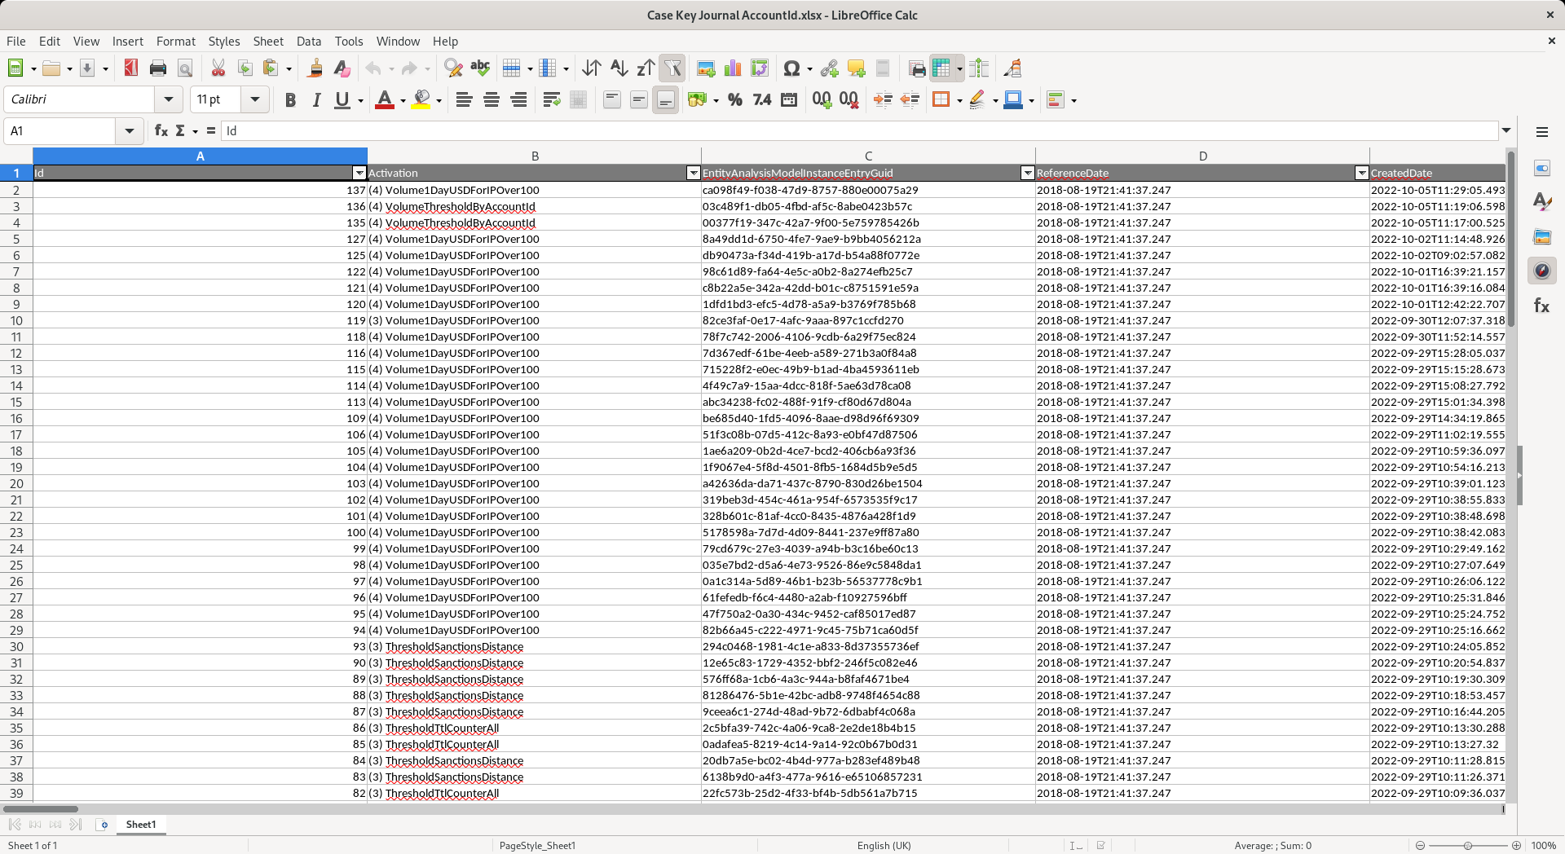Align cell content left
Screen dimensions: 1565x854
[x=464, y=99]
